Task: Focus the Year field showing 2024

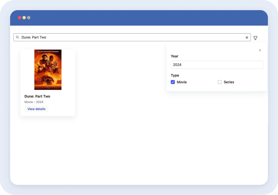Action: click(x=217, y=65)
